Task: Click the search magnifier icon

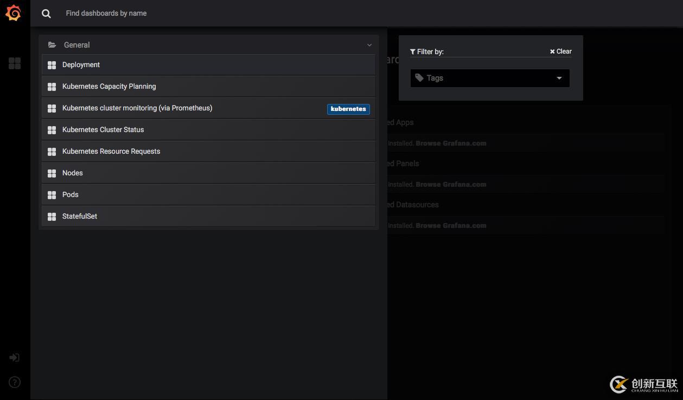Action: [46, 14]
